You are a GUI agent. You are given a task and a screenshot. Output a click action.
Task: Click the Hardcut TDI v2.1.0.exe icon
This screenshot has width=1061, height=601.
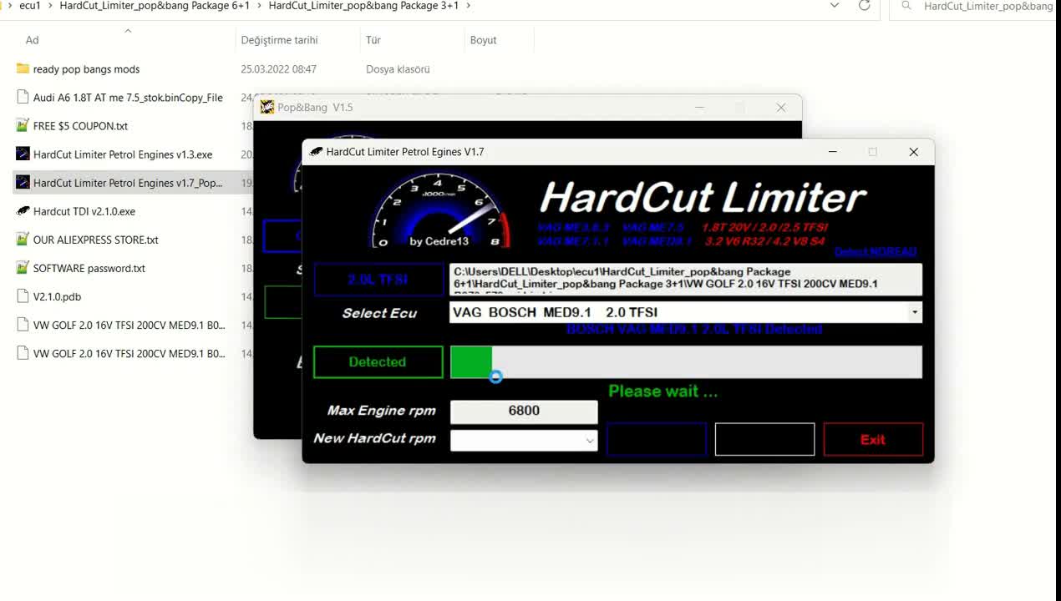(23, 211)
